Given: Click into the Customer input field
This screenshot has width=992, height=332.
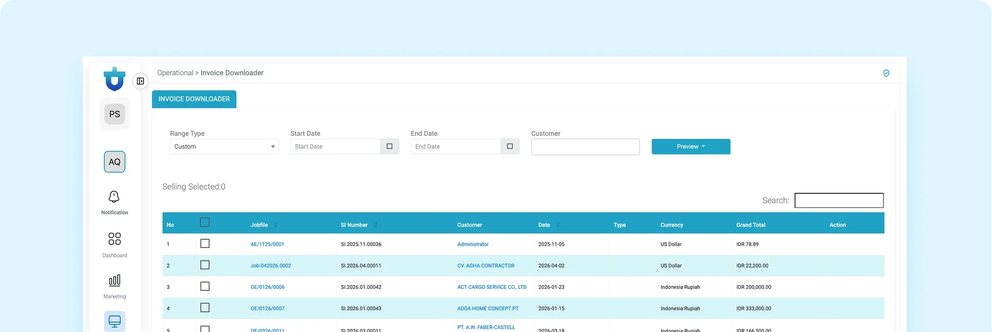Looking at the screenshot, I should (585, 147).
